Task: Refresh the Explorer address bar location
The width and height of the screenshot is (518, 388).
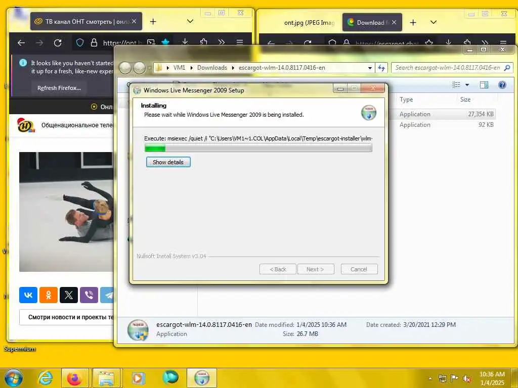Action: click(381, 68)
